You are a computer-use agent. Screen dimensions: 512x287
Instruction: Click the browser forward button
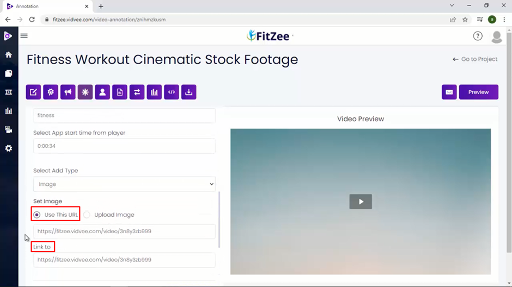coord(20,20)
